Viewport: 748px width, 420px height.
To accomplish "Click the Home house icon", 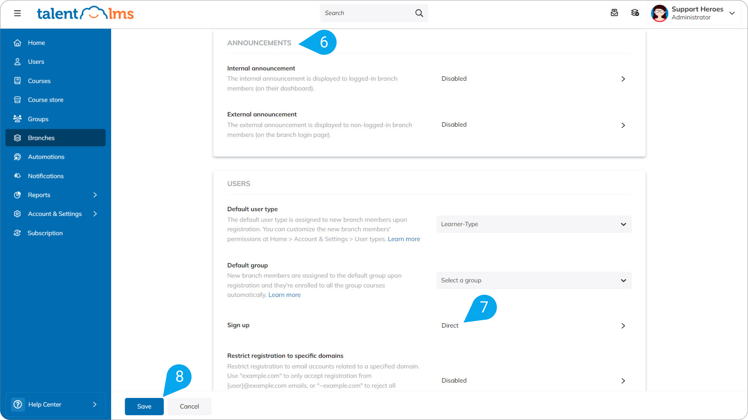I will [x=18, y=43].
